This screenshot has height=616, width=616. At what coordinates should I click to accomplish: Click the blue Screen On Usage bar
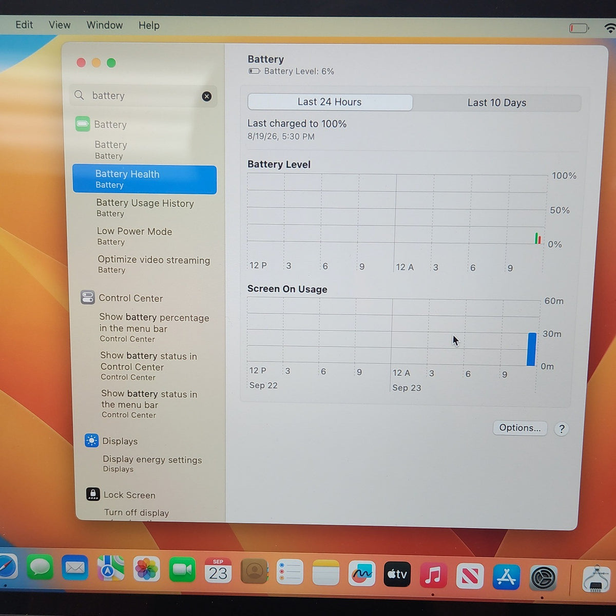(x=531, y=349)
